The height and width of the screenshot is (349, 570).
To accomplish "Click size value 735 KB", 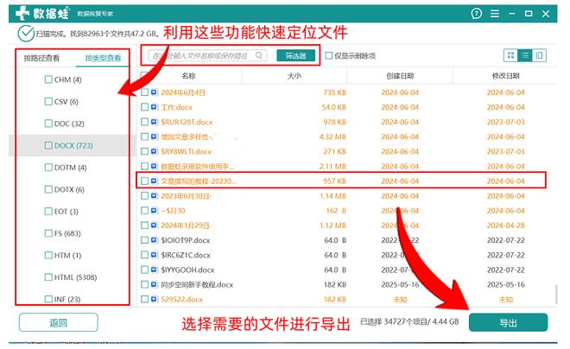I will click(x=334, y=92).
